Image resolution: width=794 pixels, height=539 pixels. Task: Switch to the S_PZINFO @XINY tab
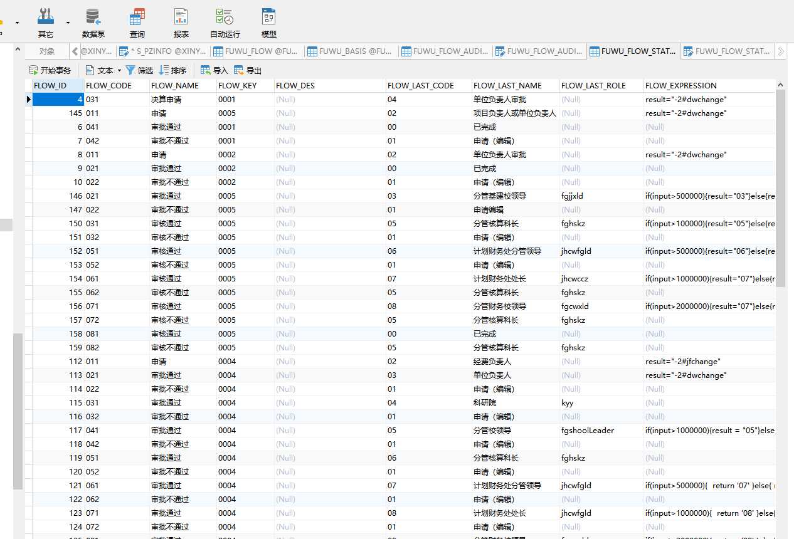coord(162,51)
